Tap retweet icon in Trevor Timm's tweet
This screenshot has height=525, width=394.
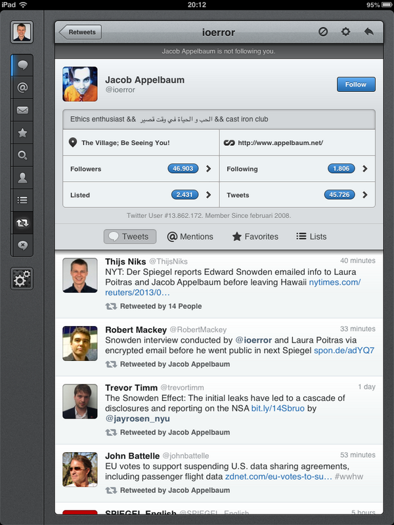[x=111, y=432]
